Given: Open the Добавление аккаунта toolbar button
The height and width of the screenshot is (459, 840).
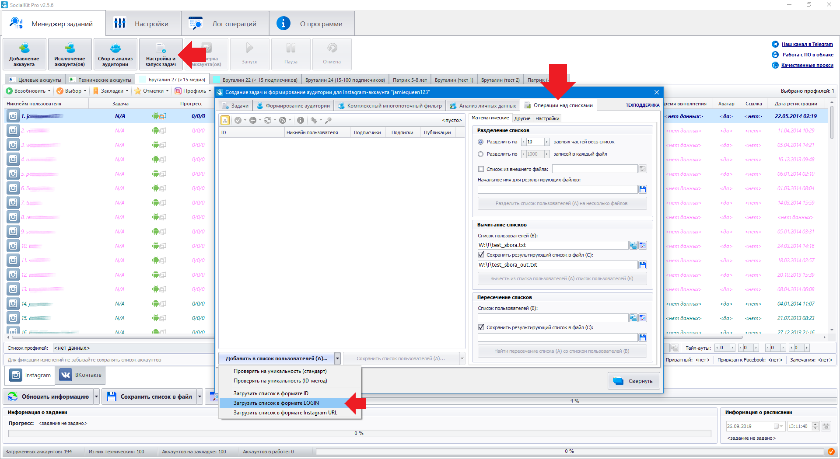Looking at the screenshot, I should [24, 54].
